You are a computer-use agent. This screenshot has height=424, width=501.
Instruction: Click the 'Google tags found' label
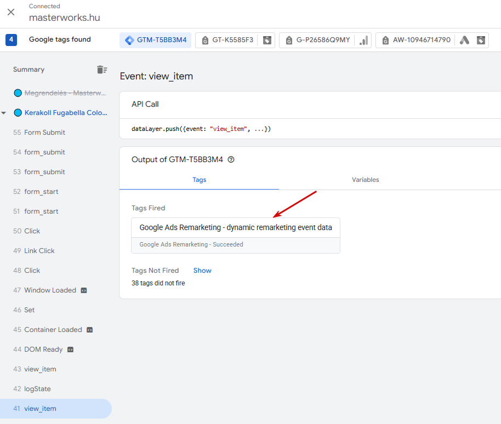pyautogui.click(x=60, y=39)
